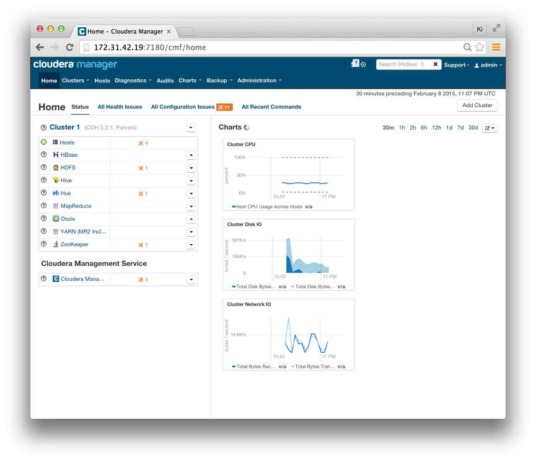Open the charts edit dropdown
The height and width of the screenshot is (461, 536).
click(x=490, y=128)
